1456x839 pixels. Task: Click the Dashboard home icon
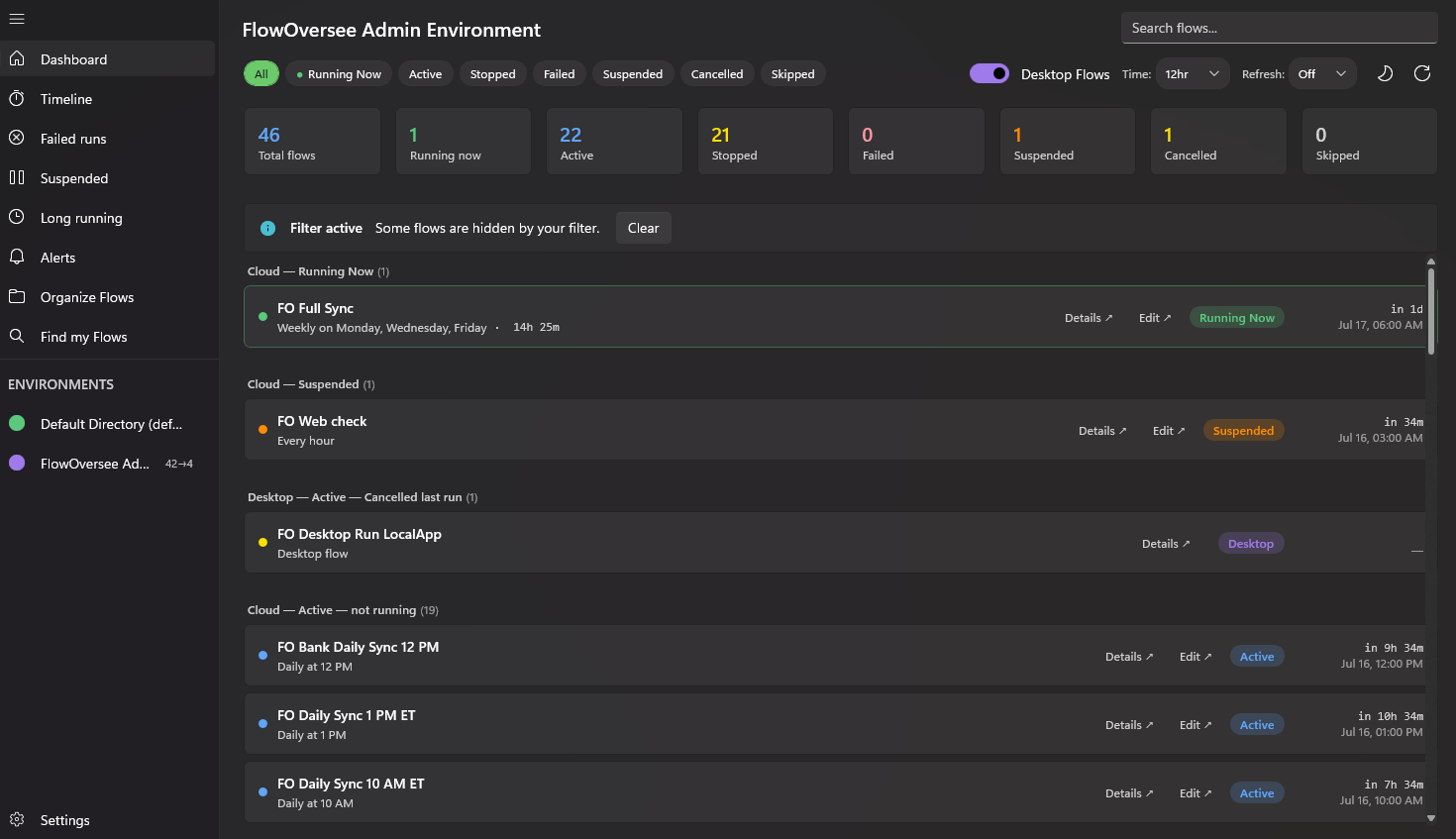17,59
